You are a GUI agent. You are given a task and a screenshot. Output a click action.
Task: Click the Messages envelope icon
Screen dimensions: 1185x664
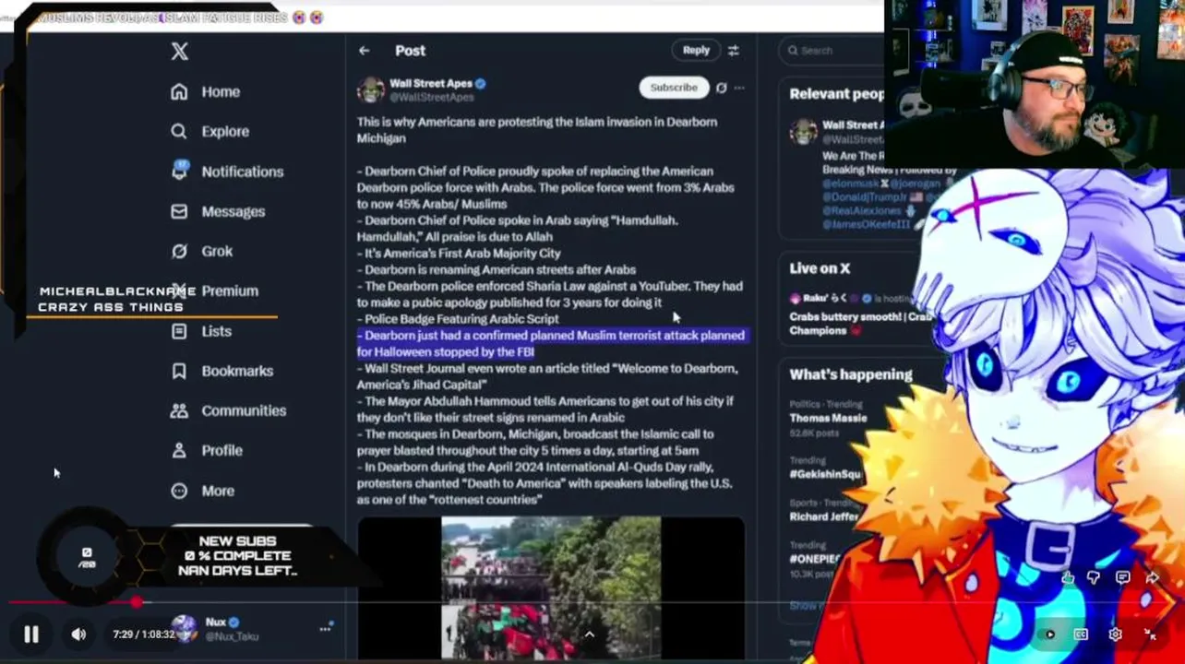[x=179, y=211]
